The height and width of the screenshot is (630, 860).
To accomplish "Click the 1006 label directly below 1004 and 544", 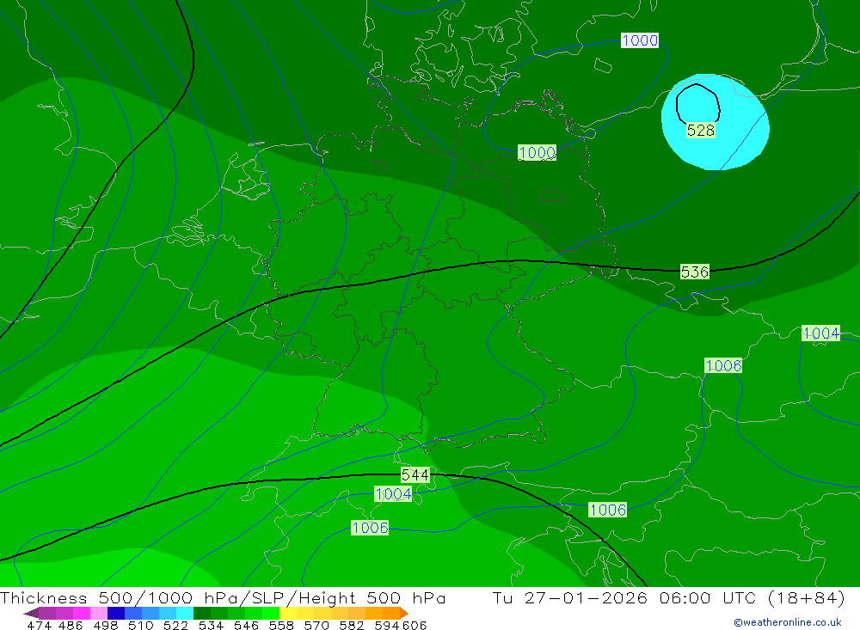I will click(370, 528).
